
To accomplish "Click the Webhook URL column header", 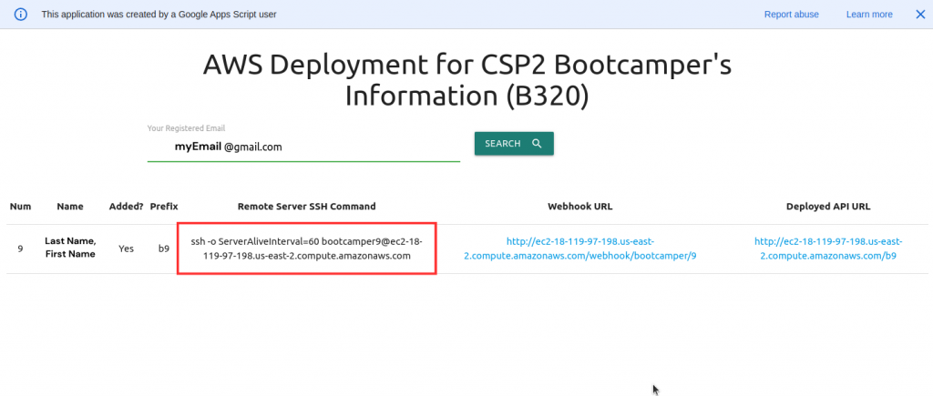I will pyautogui.click(x=580, y=207).
